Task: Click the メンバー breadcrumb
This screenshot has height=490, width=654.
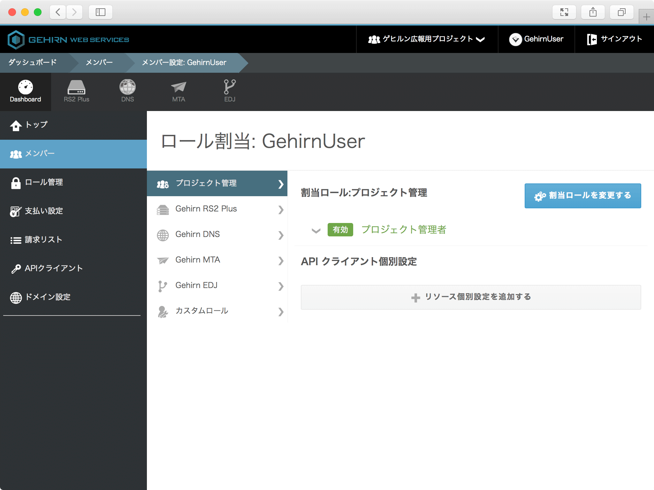Action: click(99, 63)
